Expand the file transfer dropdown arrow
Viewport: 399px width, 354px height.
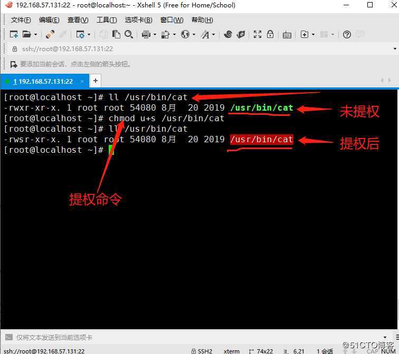click(174, 35)
